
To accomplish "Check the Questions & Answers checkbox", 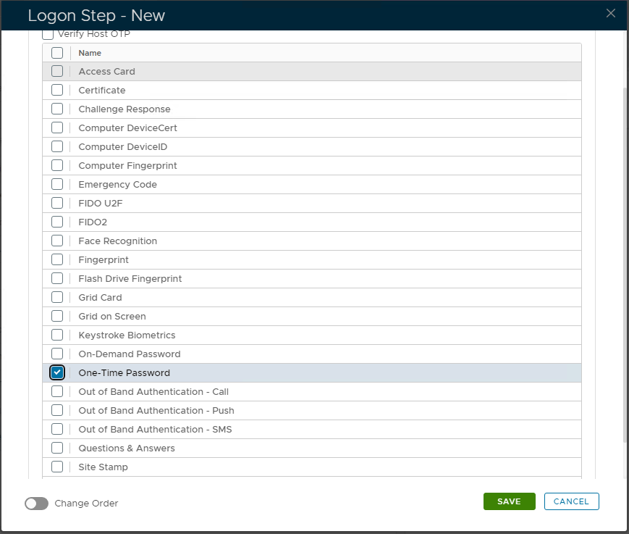I will 57,449.
